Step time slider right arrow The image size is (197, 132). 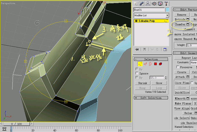32,124
